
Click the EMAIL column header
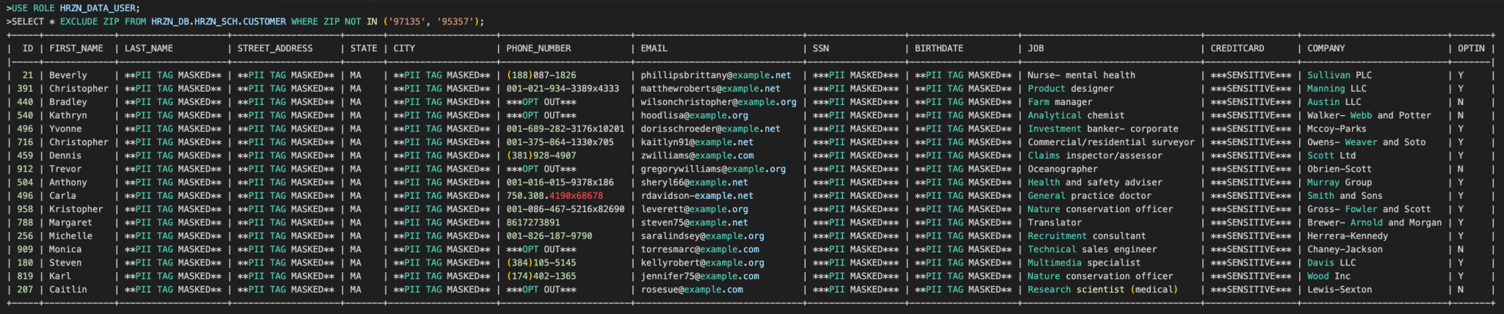coord(654,48)
